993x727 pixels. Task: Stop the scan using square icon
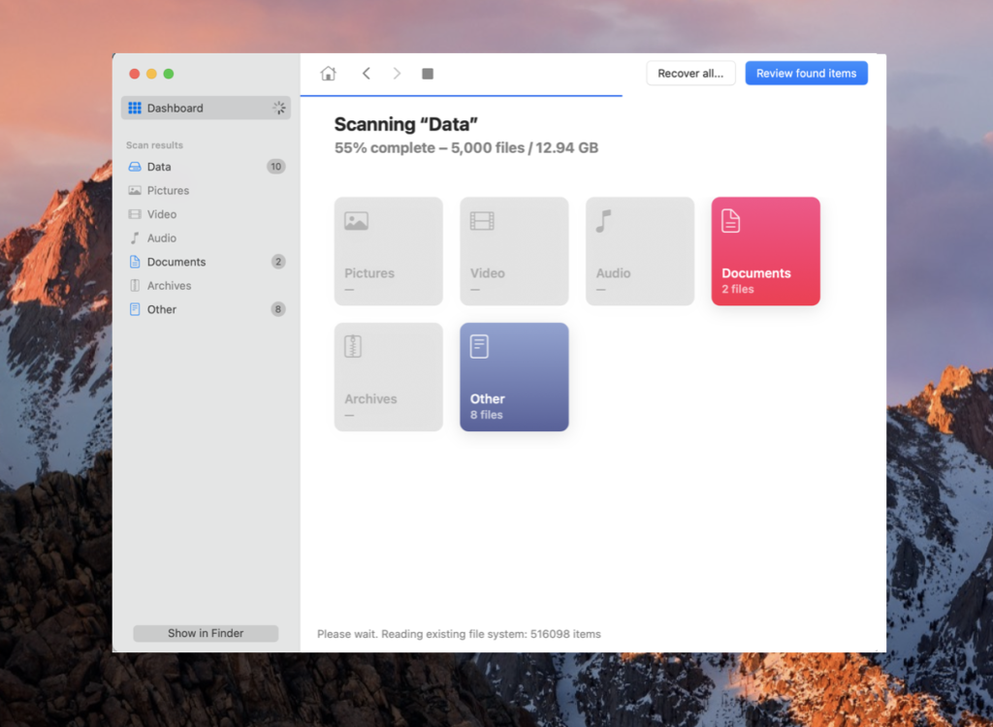[427, 73]
